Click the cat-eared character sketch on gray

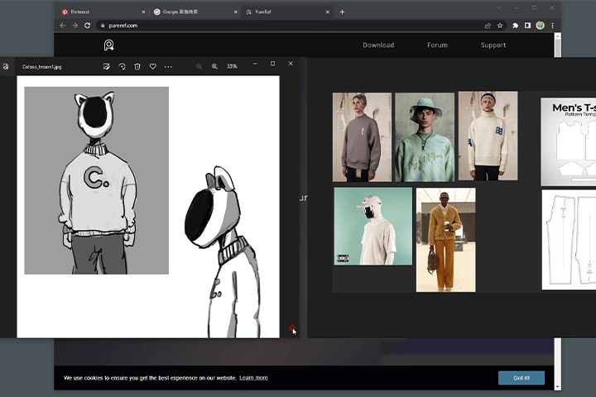tap(97, 180)
